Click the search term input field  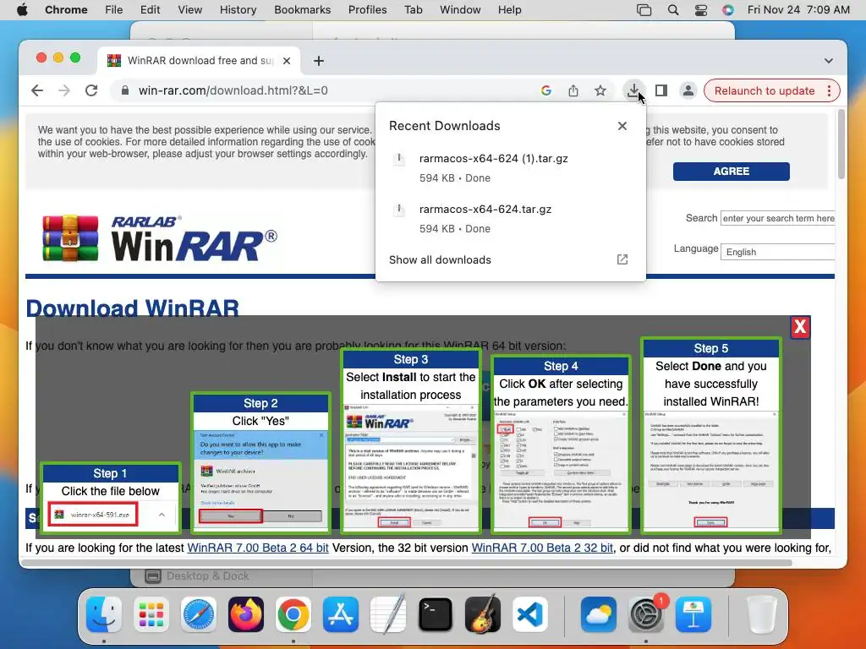point(778,218)
